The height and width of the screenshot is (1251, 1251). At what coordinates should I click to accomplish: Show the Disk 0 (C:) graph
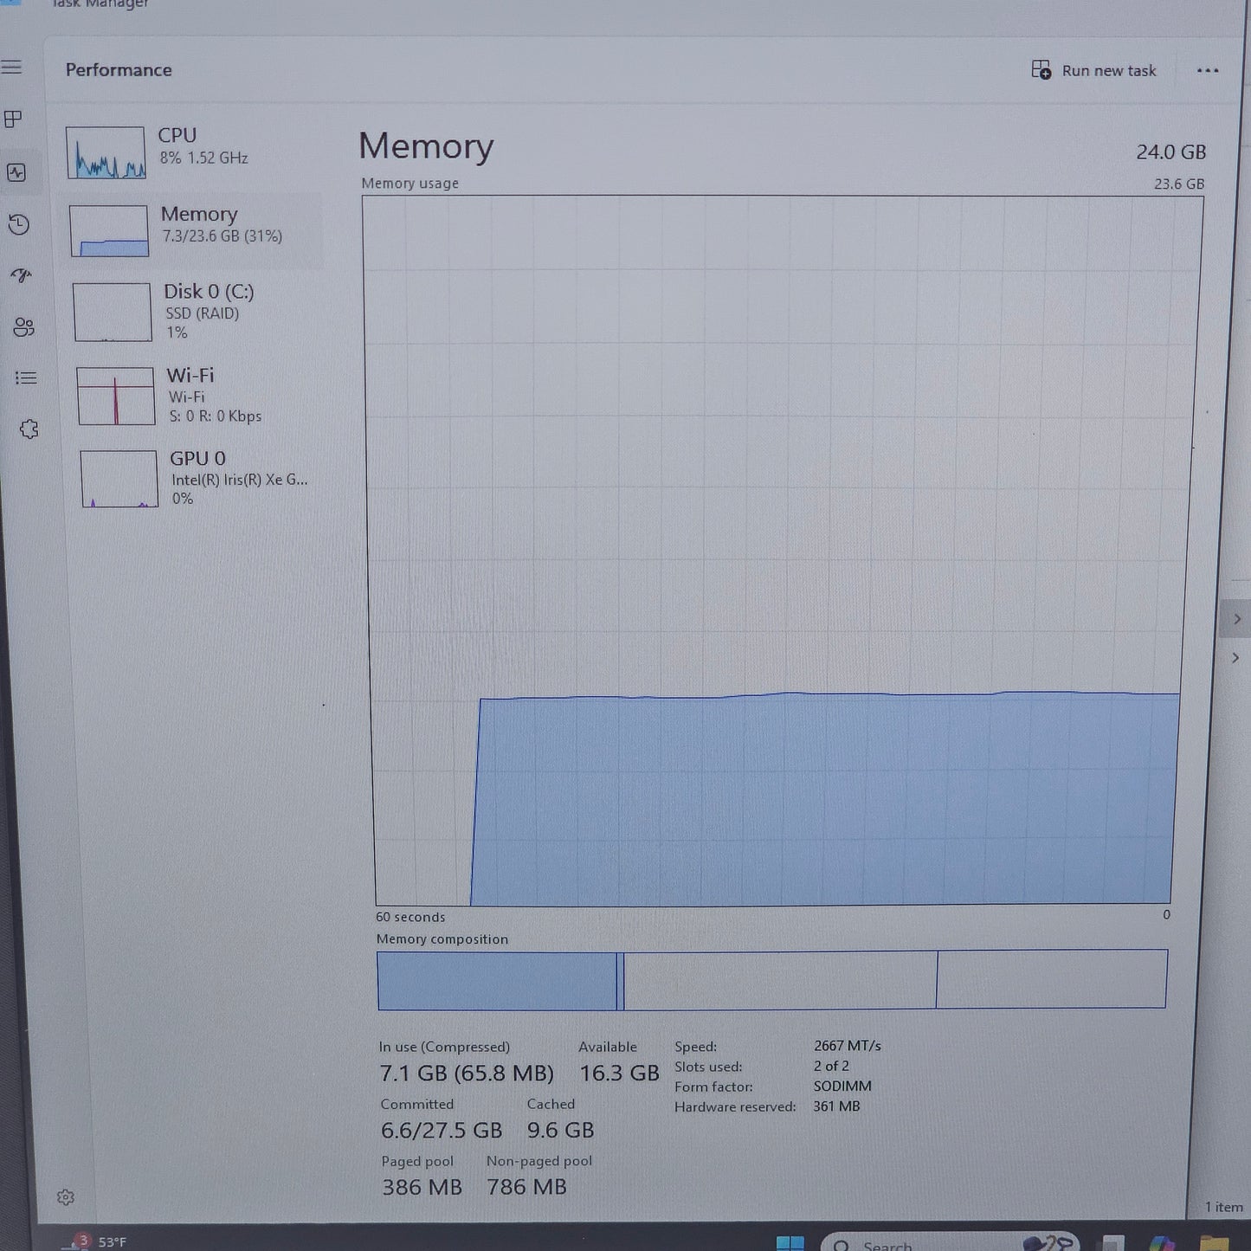[x=197, y=312]
